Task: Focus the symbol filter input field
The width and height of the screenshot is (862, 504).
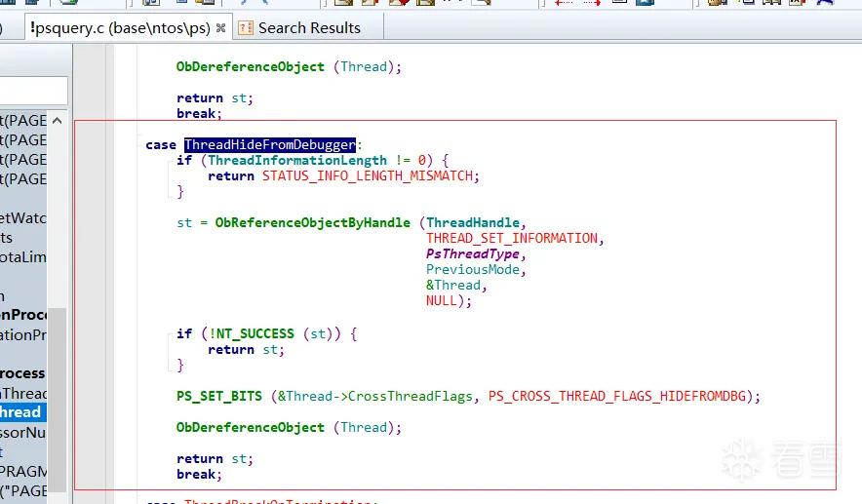Action: click(x=33, y=91)
